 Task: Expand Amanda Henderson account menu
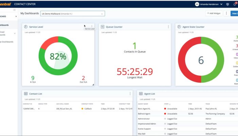[221, 4]
